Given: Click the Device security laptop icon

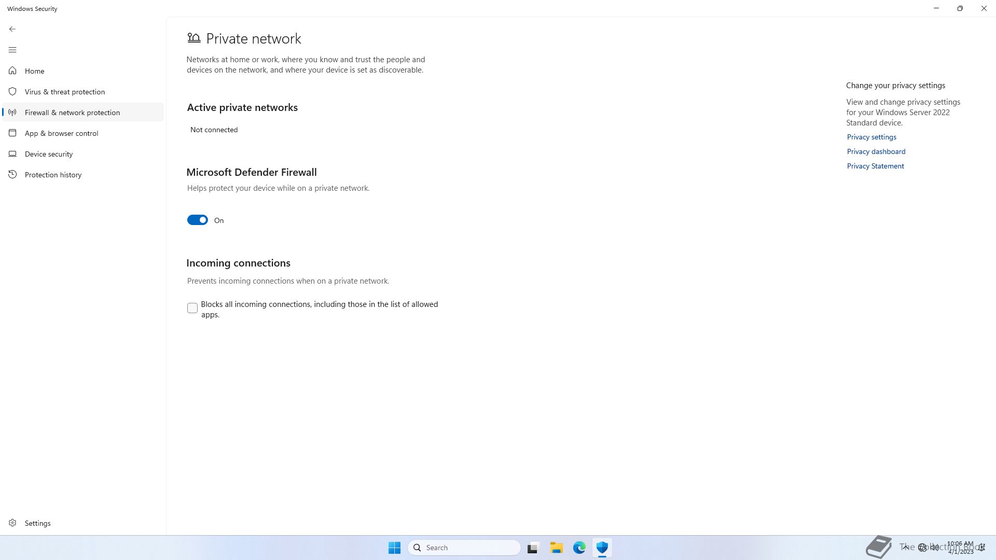Looking at the screenshot, I should [x=12, y=153].
